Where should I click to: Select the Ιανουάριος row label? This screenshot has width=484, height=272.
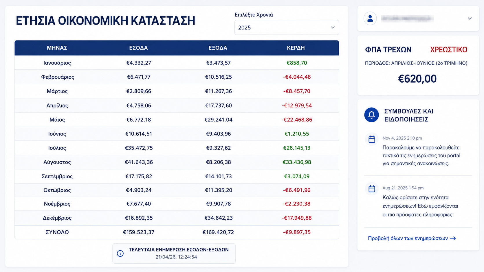57,63
